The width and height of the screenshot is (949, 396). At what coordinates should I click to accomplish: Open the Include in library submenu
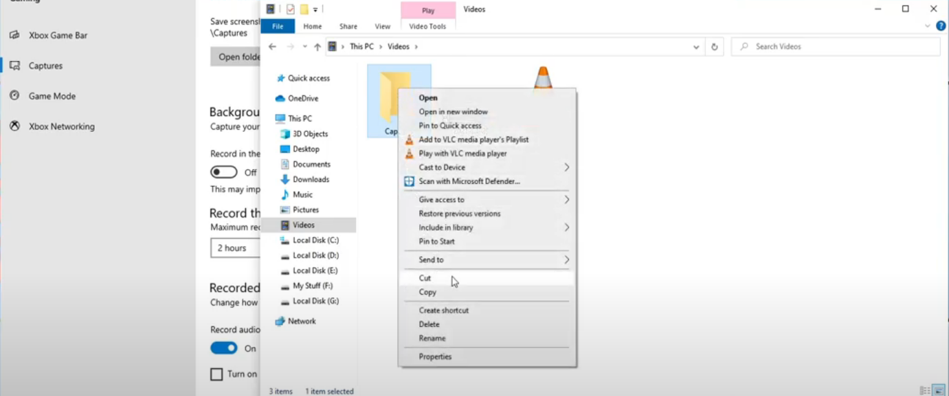(x=487, y=228)
